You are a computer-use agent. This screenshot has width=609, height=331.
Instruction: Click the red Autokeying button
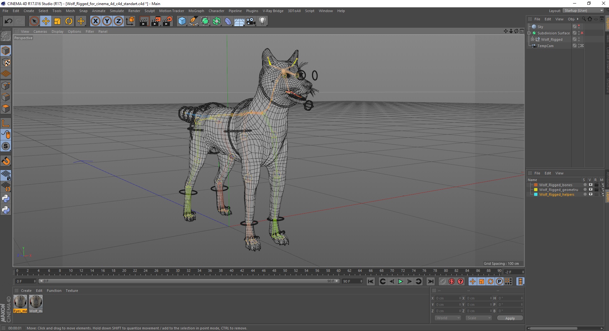[452, 281]
